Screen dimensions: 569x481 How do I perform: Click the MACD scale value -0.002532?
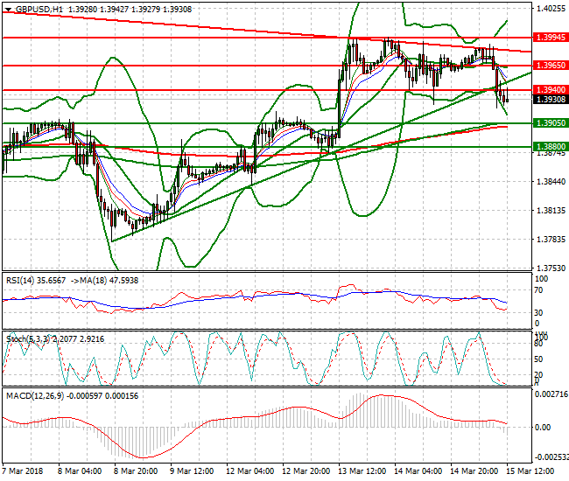tap(551, 457)
